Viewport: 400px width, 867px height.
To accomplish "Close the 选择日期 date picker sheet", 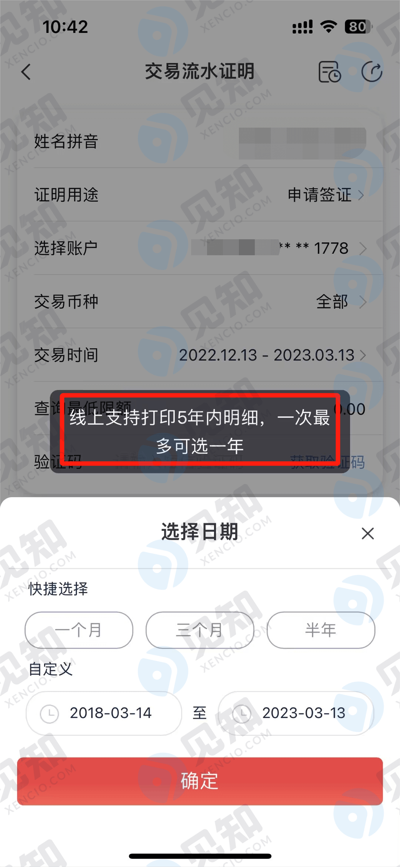I will point(368,533).
